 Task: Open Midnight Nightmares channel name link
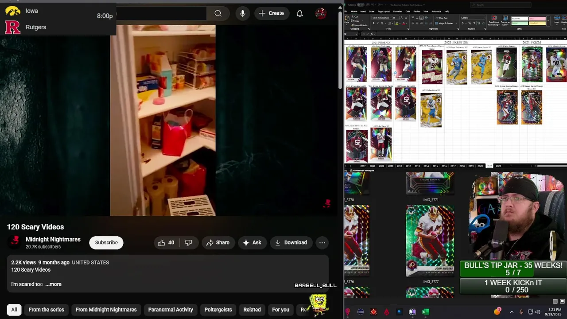tap(53, 239)
